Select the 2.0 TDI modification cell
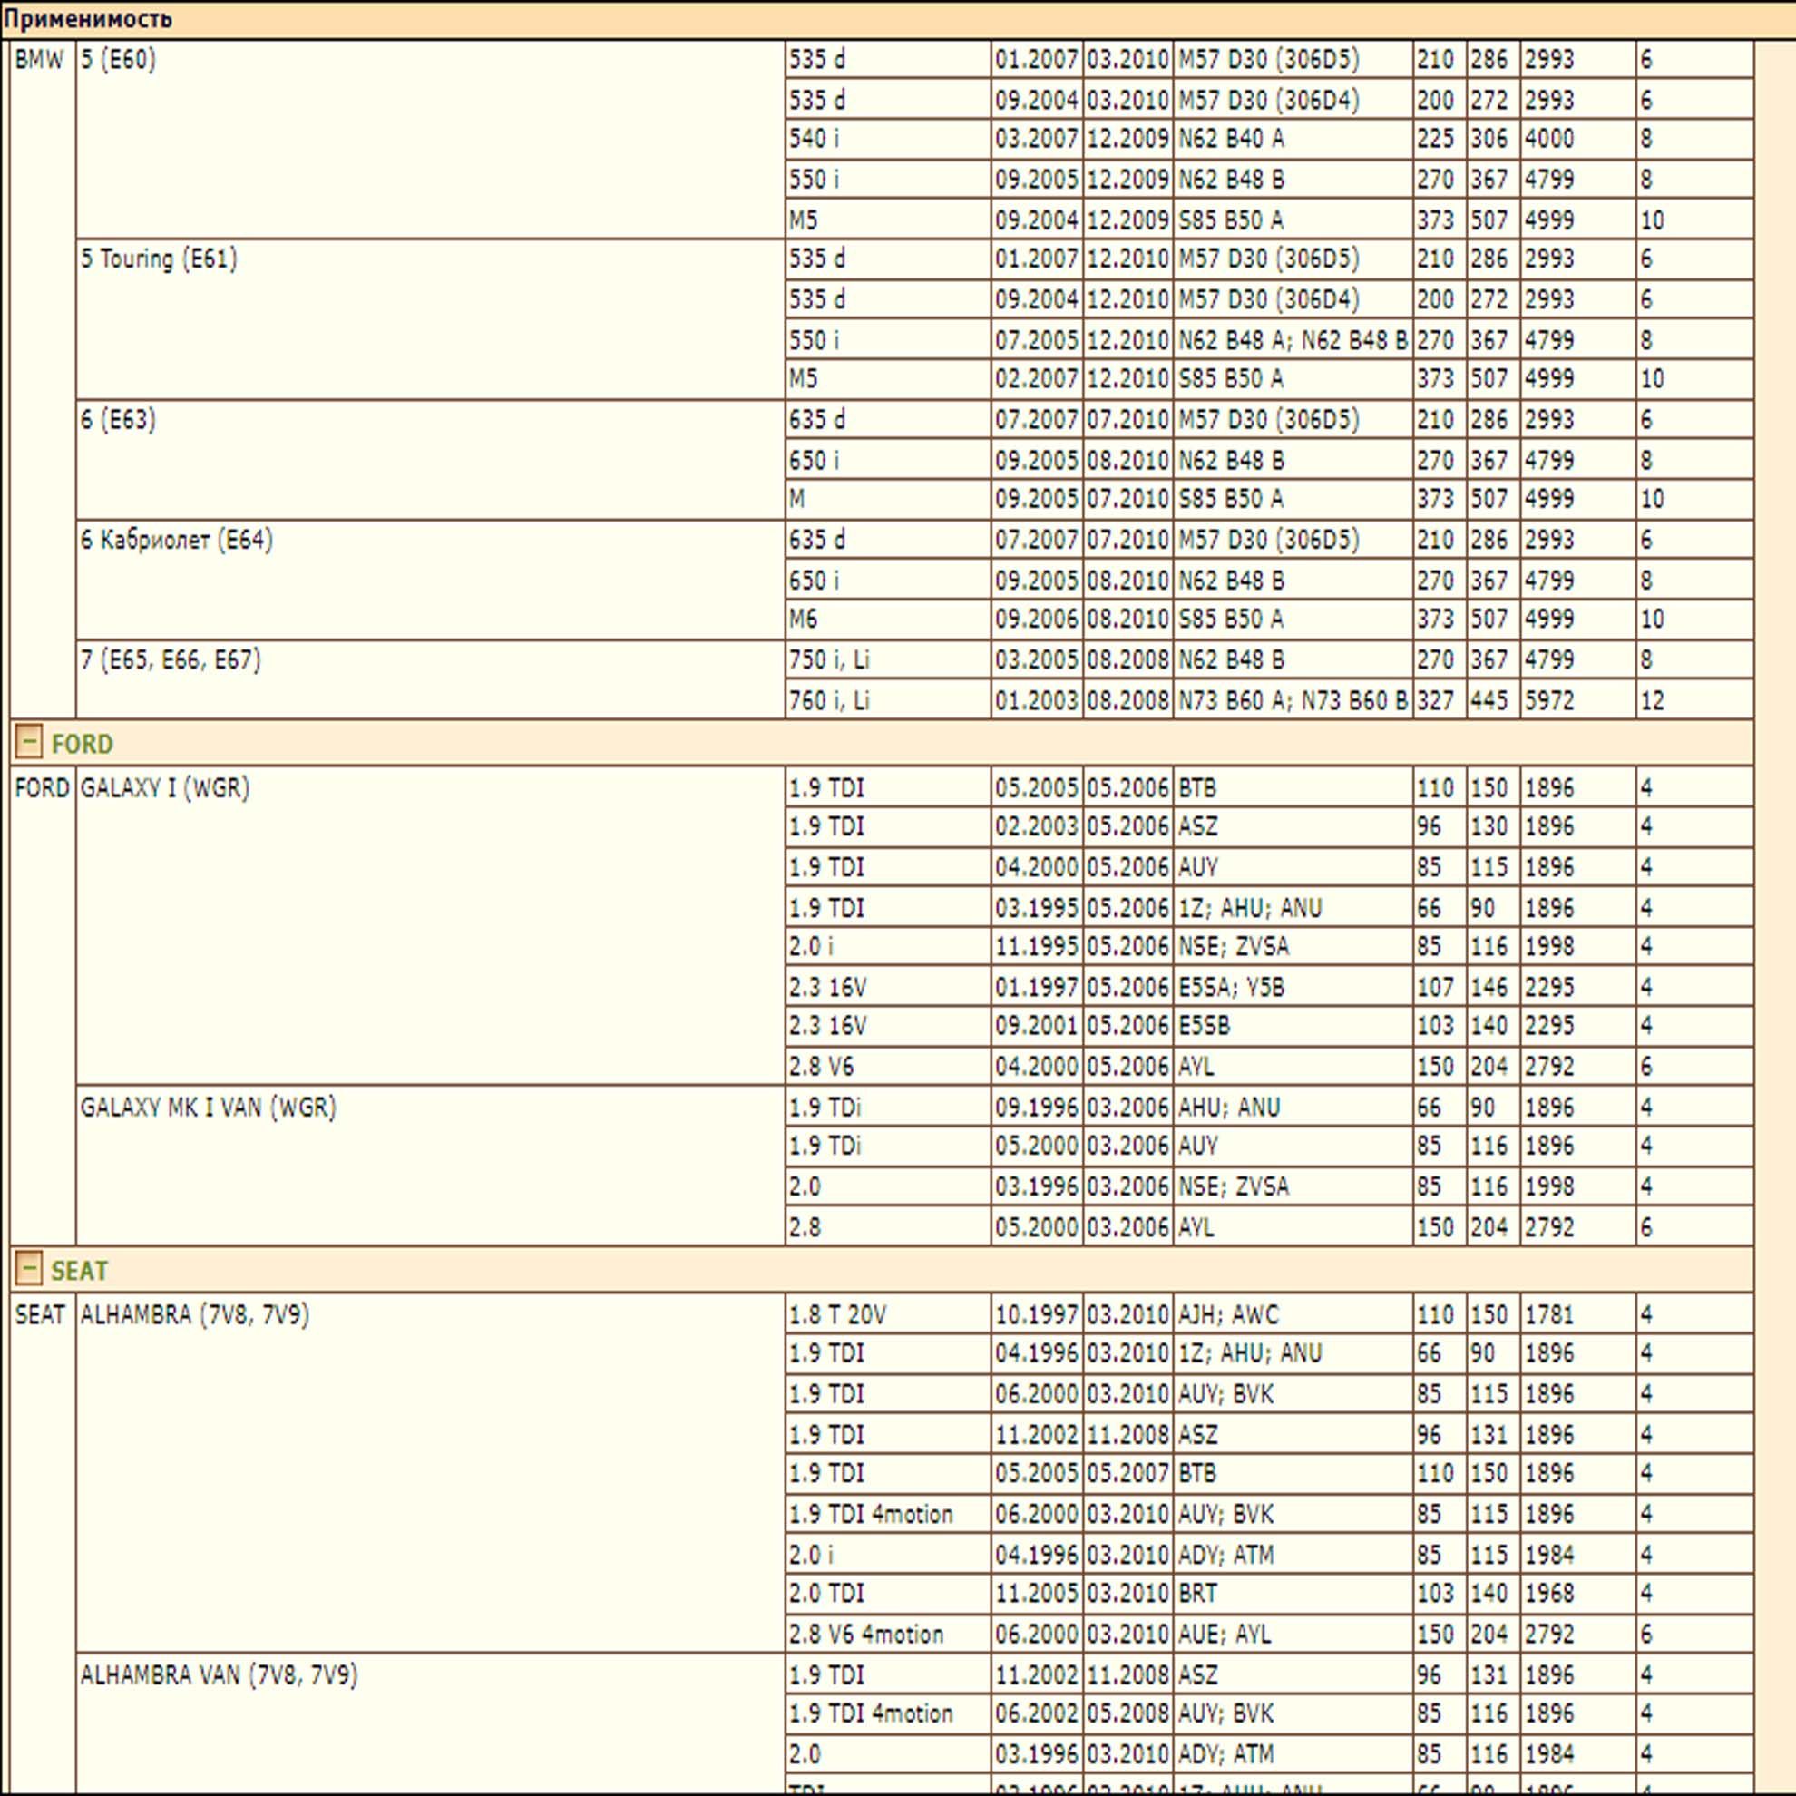The height and width of the screenshot is (1796, 1796). tap(826, 1593)
